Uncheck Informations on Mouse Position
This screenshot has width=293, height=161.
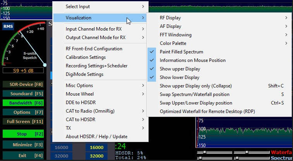(x=220, y=60)
